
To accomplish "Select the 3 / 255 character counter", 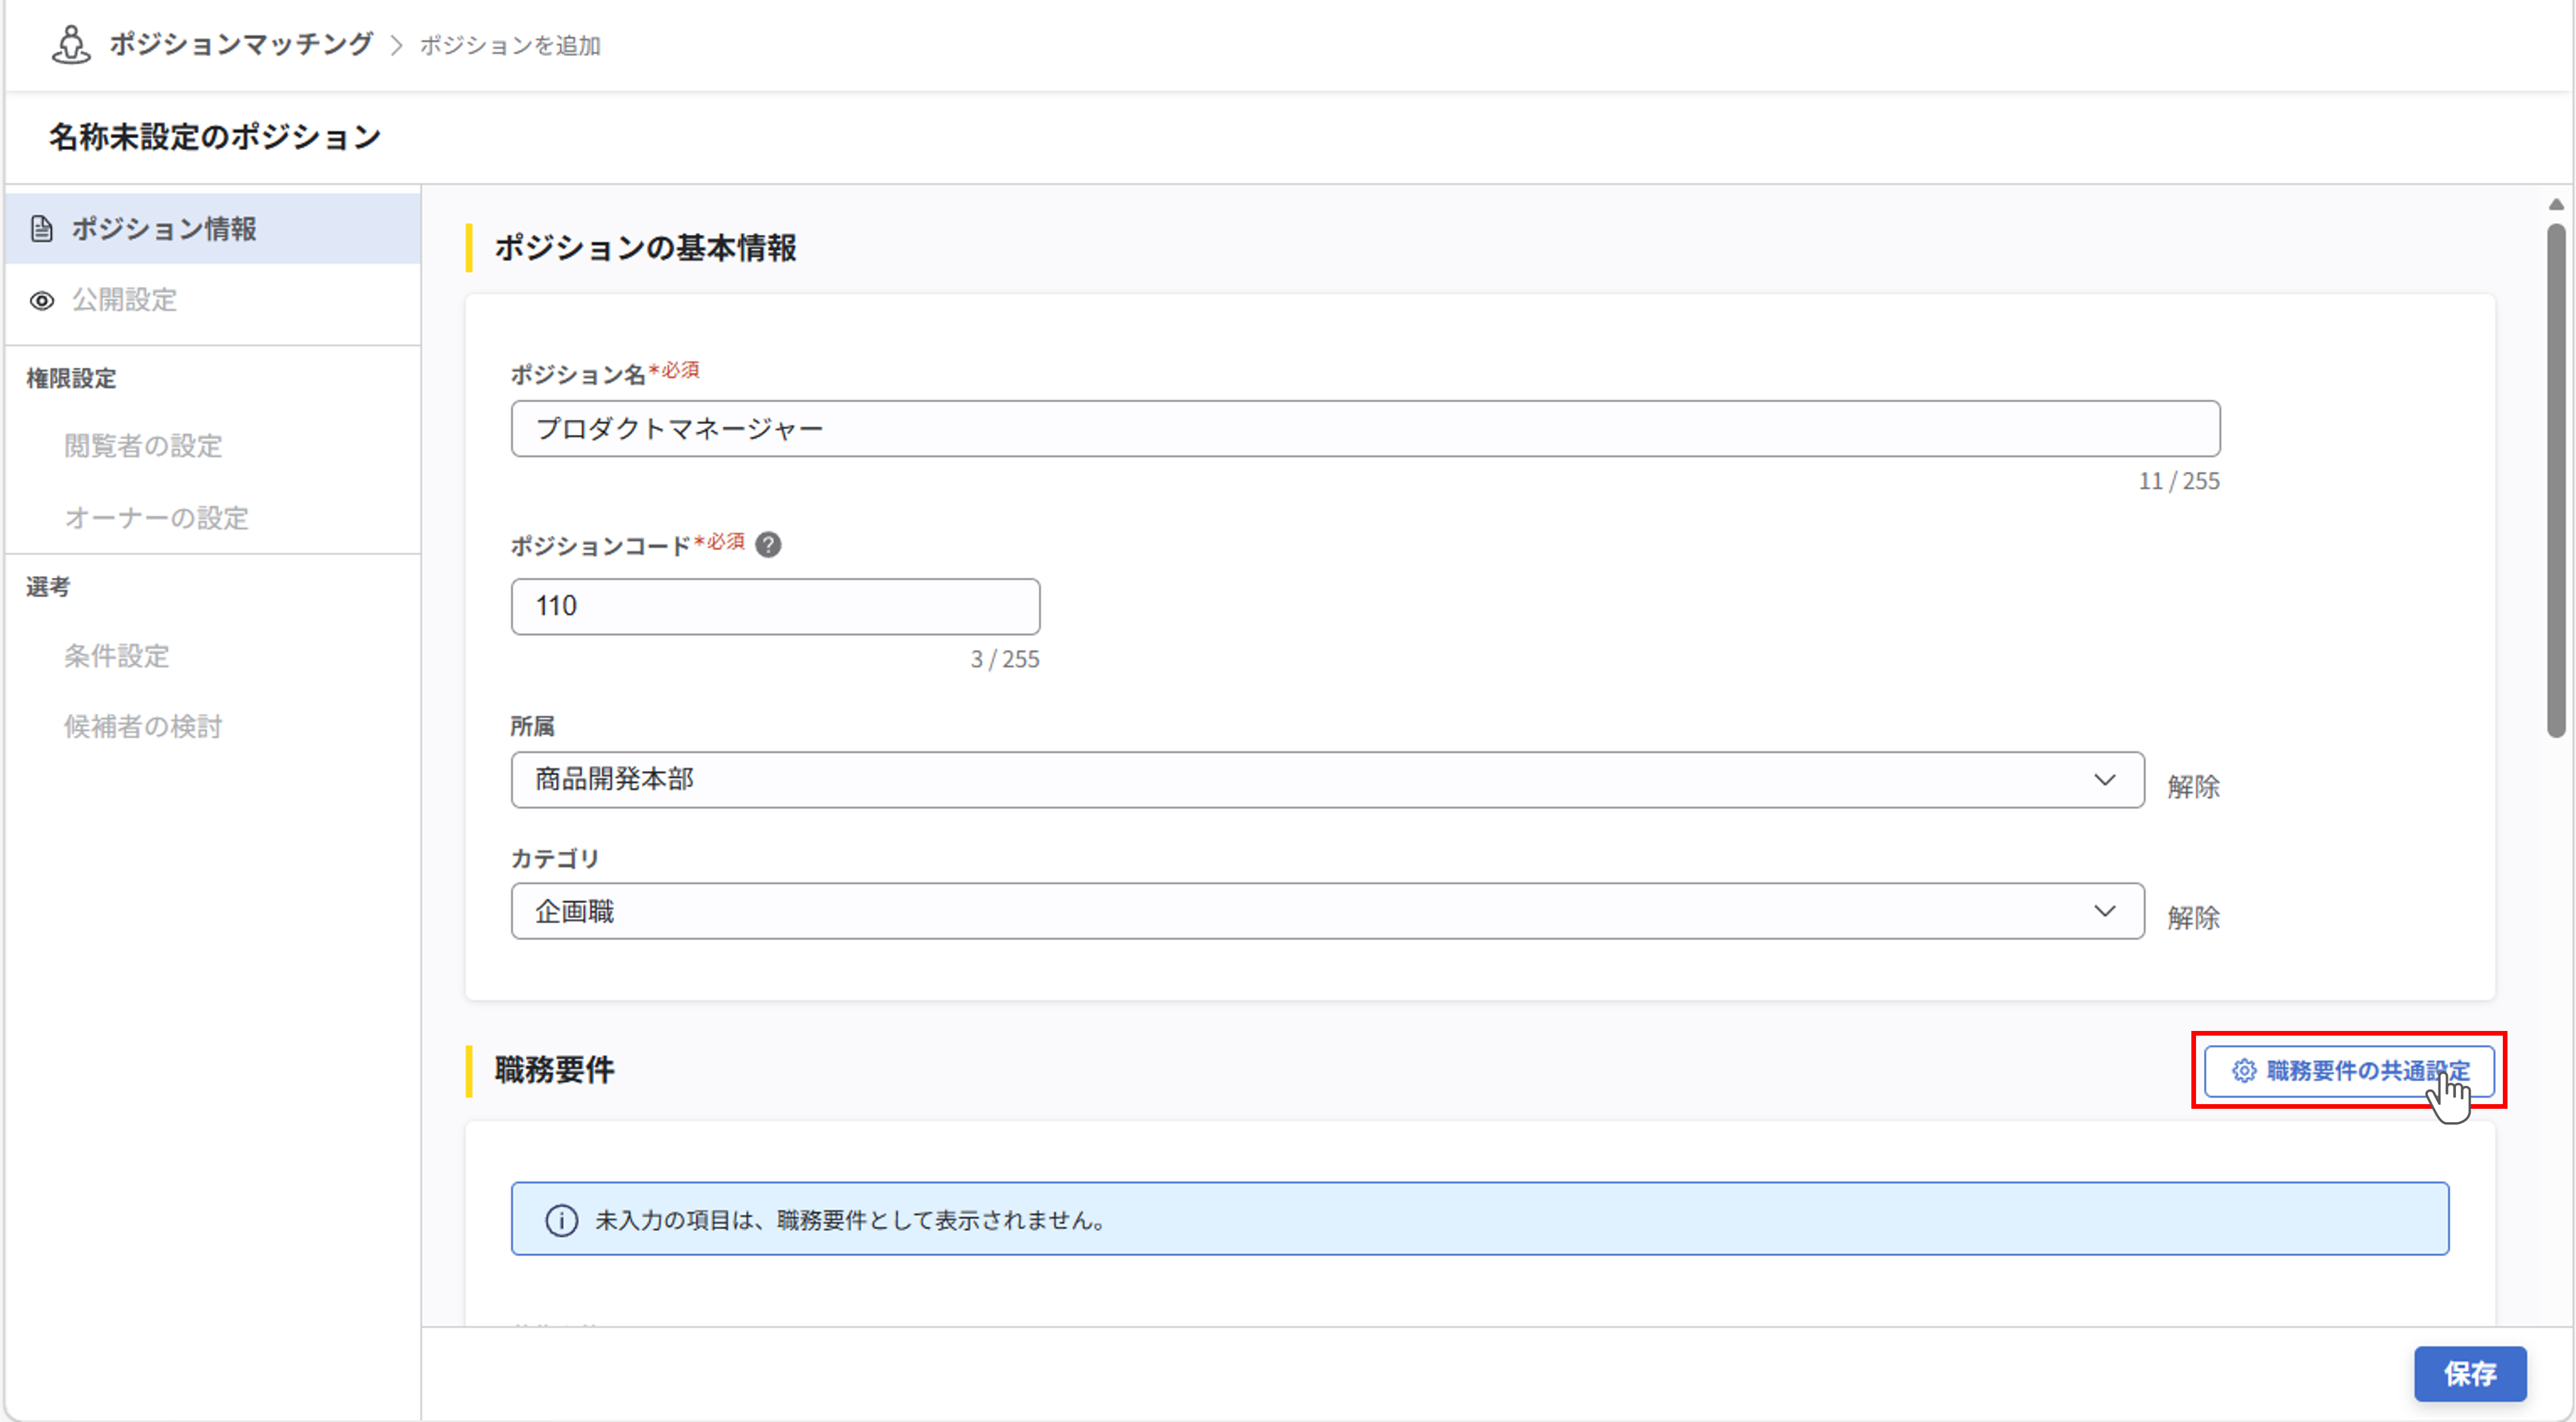I will point(1005,660).
